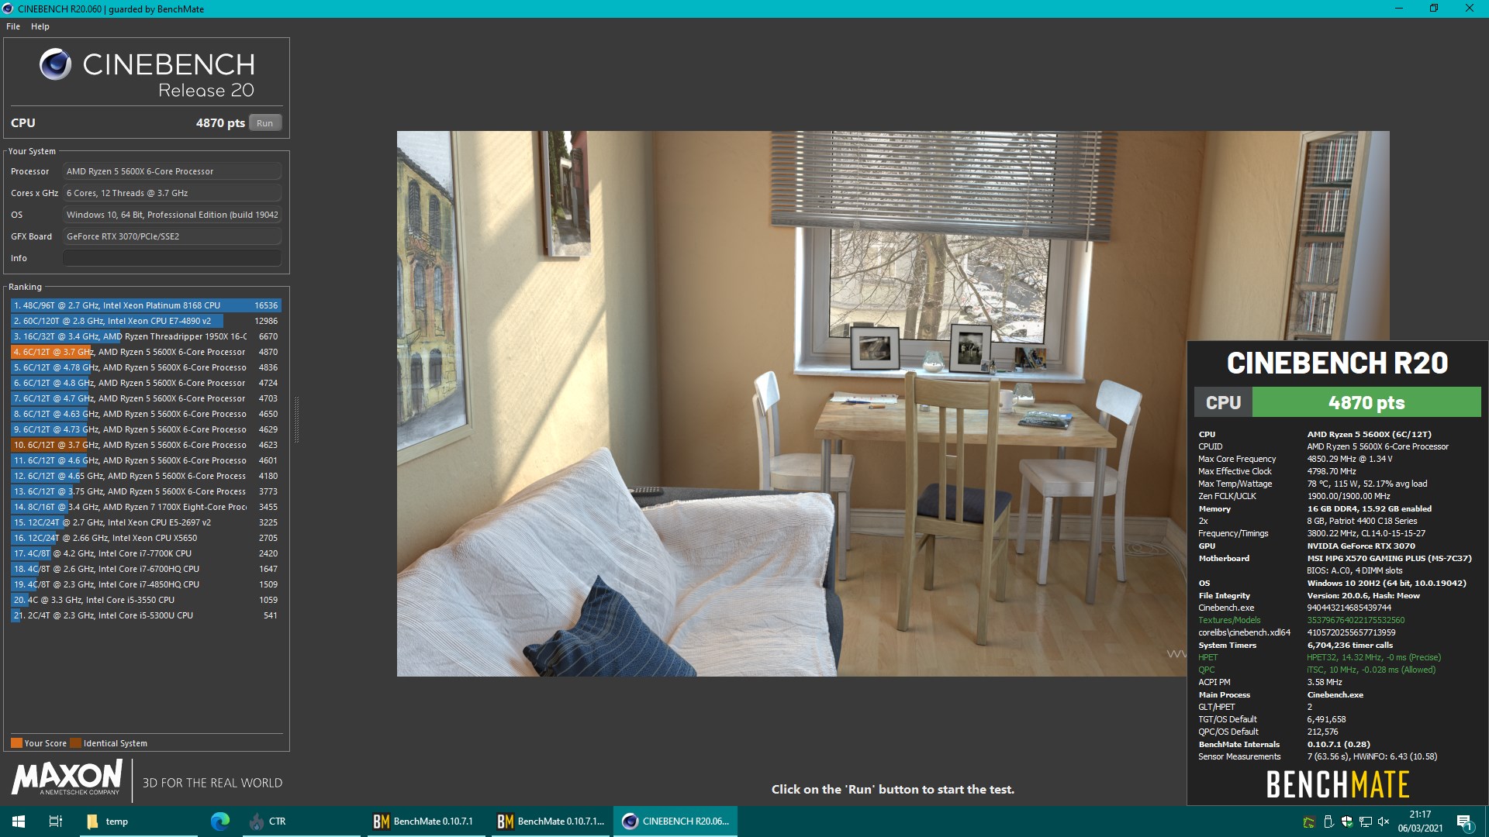This screenshot has width=1489, height=837.
Task: Click the Cinebench sphere logo icon
Action: 55,64
